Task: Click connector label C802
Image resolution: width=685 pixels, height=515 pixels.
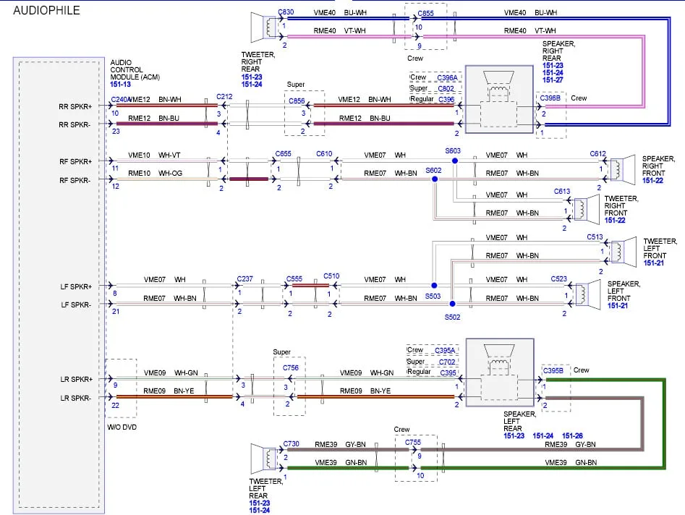Action: coord(446,89)
